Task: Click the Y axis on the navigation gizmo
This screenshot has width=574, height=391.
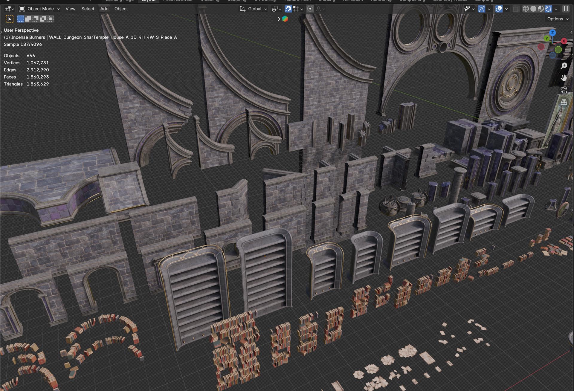Action: tap(547, 38)
